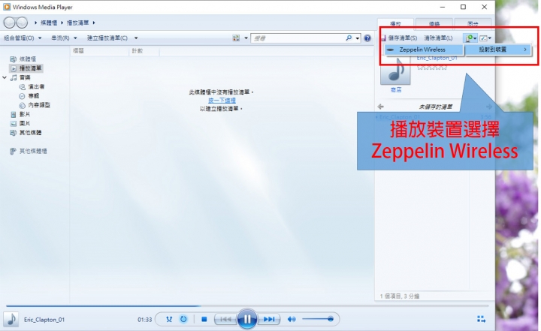Click the forward navigation button
The height and width of the screenshot is (331, 541).
(x=22, y=23)
